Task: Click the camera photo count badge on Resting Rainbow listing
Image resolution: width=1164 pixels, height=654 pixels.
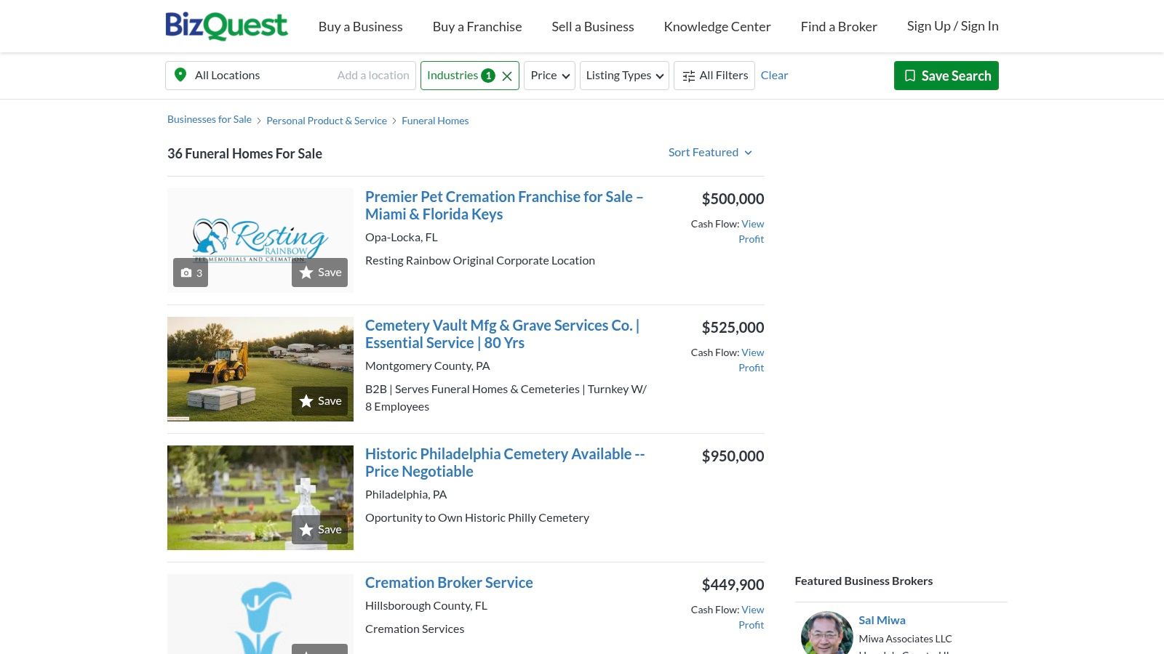Action: [191, 272]
